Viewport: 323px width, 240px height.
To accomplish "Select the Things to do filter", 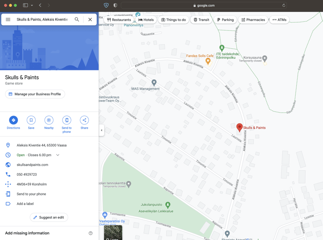I will pyautogui.click(x=174, y=20).
